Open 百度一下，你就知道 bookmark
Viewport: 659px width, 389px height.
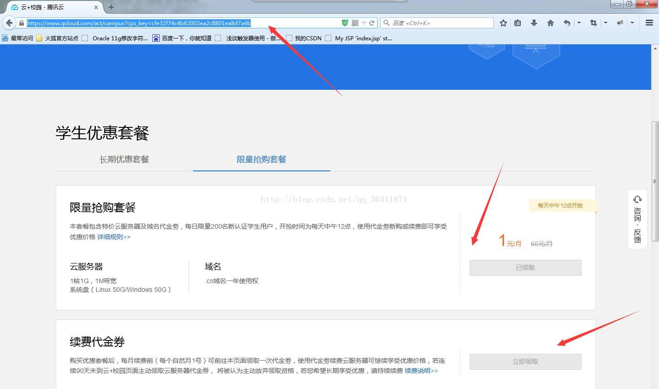(x=182, y=38)
